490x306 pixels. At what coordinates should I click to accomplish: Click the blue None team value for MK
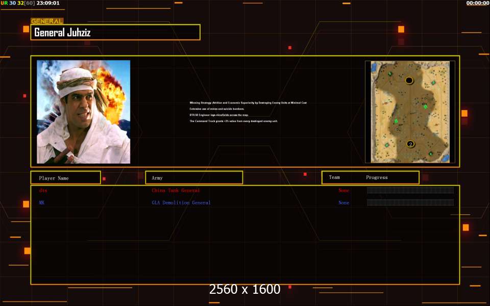(x=344, y=202)
